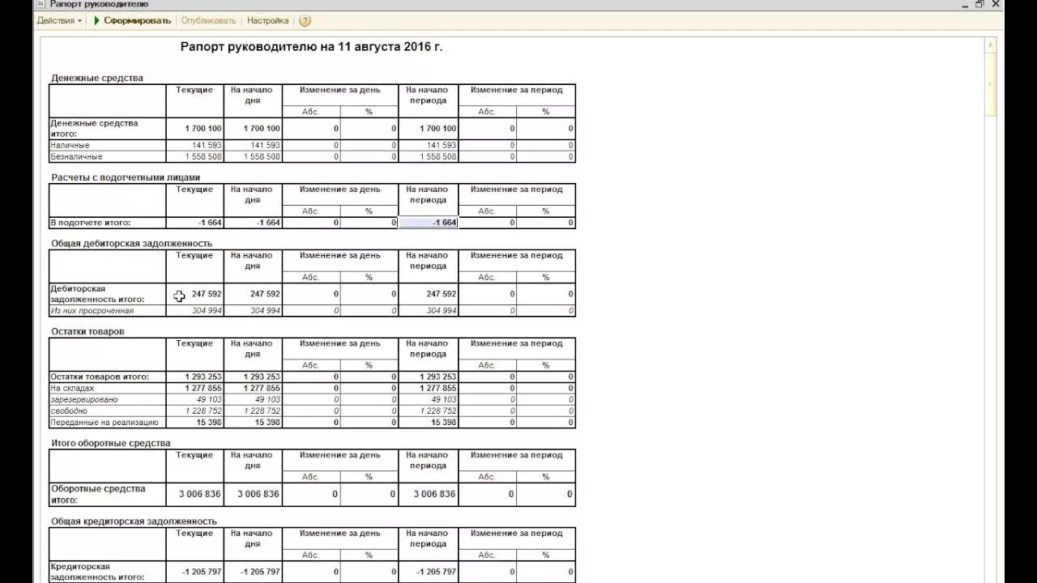
Task: Select the Общая кредиторская задолженность heading
Action: click(134, 521)
